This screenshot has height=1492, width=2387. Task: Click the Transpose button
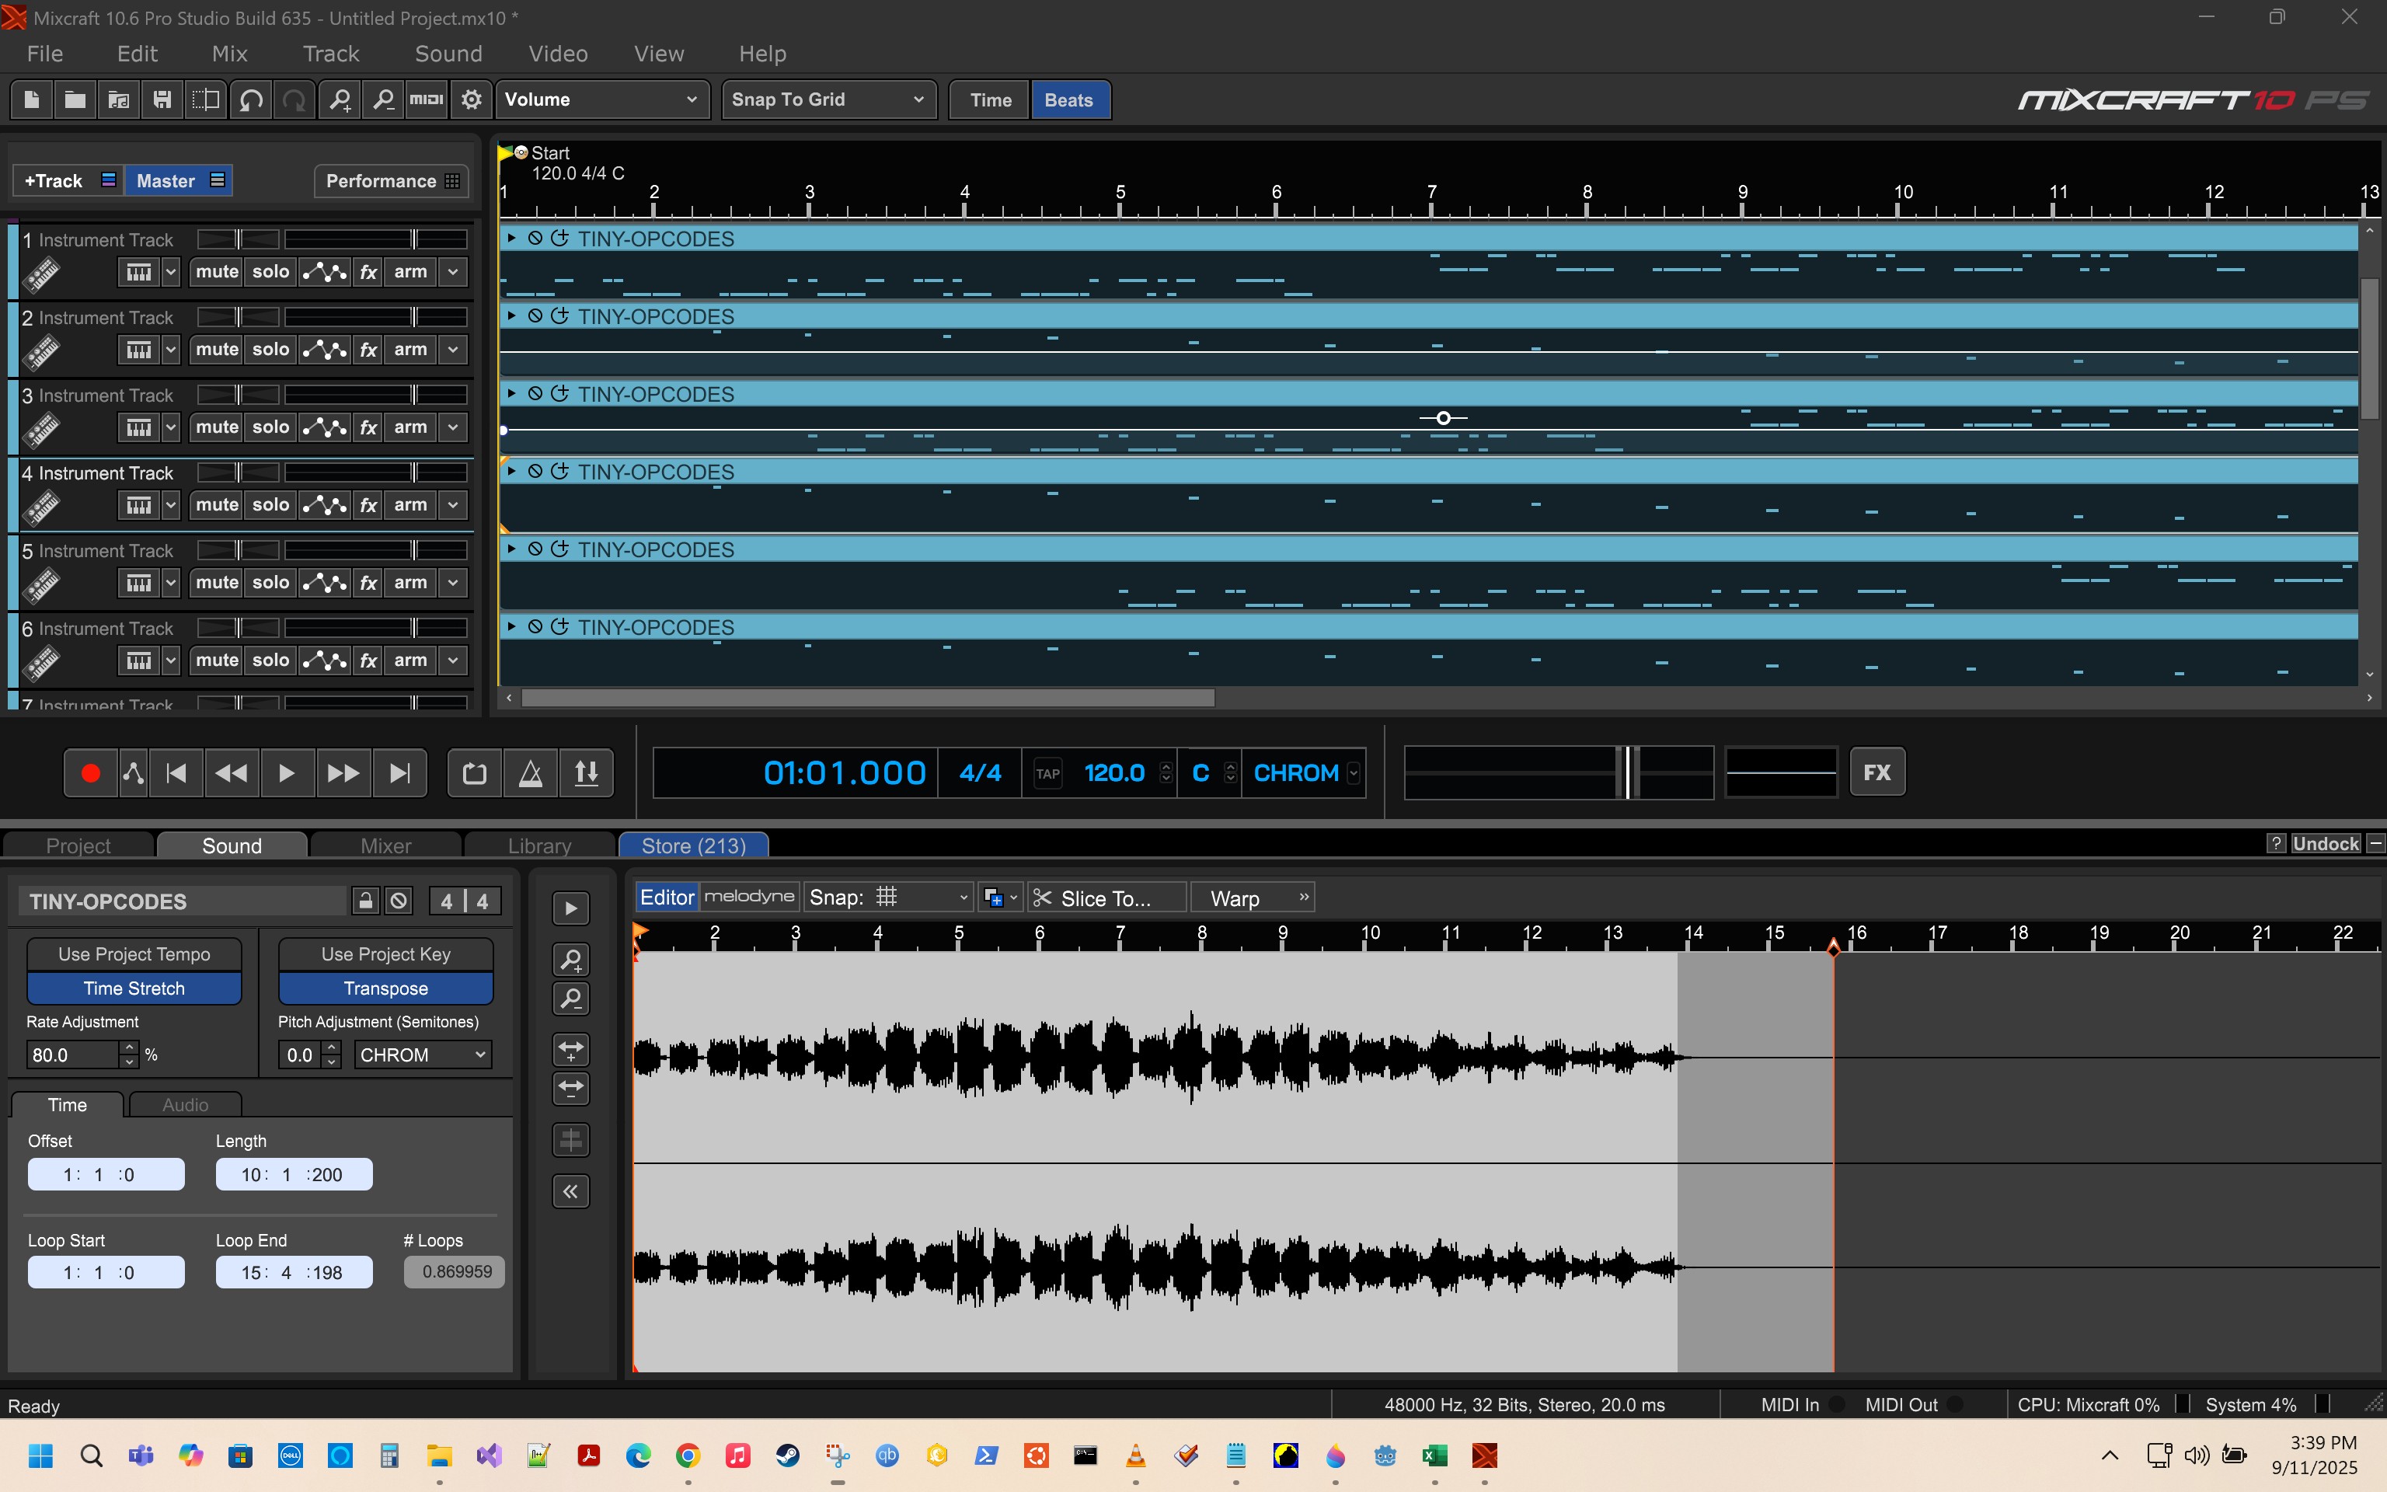385,988
